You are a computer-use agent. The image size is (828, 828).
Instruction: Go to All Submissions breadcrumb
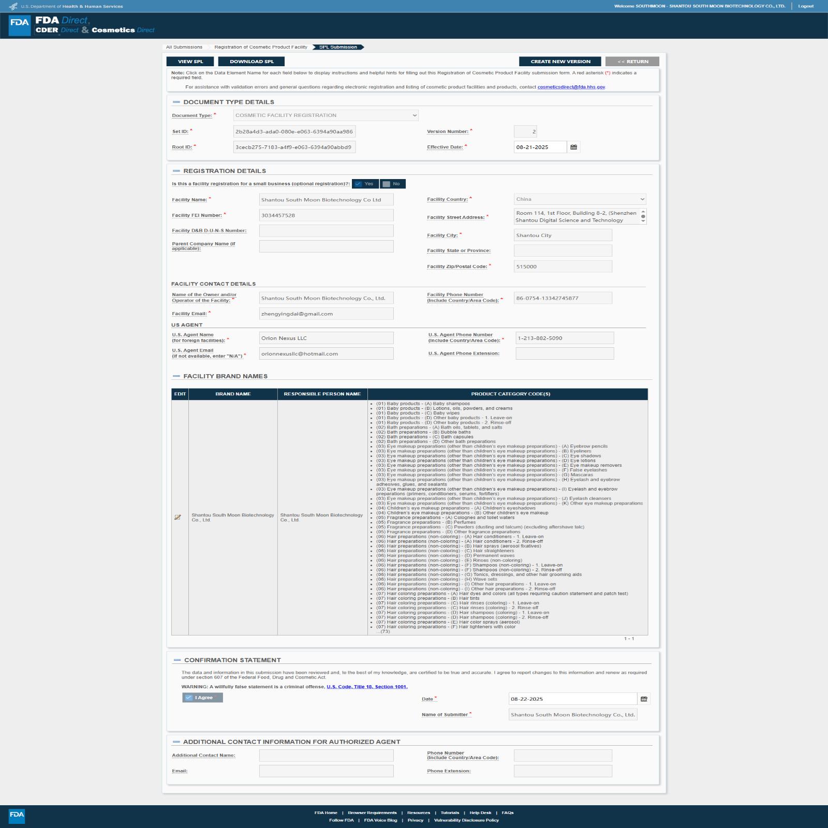click(x=184, y=47)
